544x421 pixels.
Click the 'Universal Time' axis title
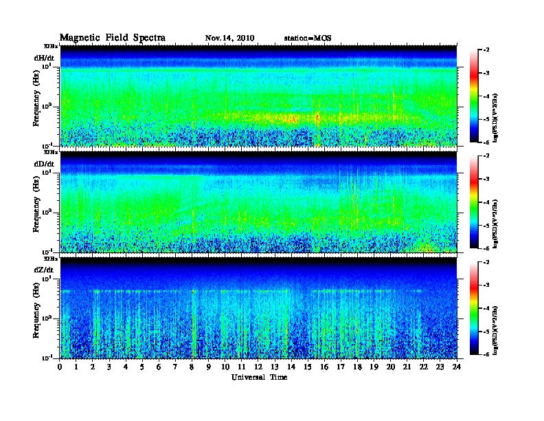[x=259, y=377]
